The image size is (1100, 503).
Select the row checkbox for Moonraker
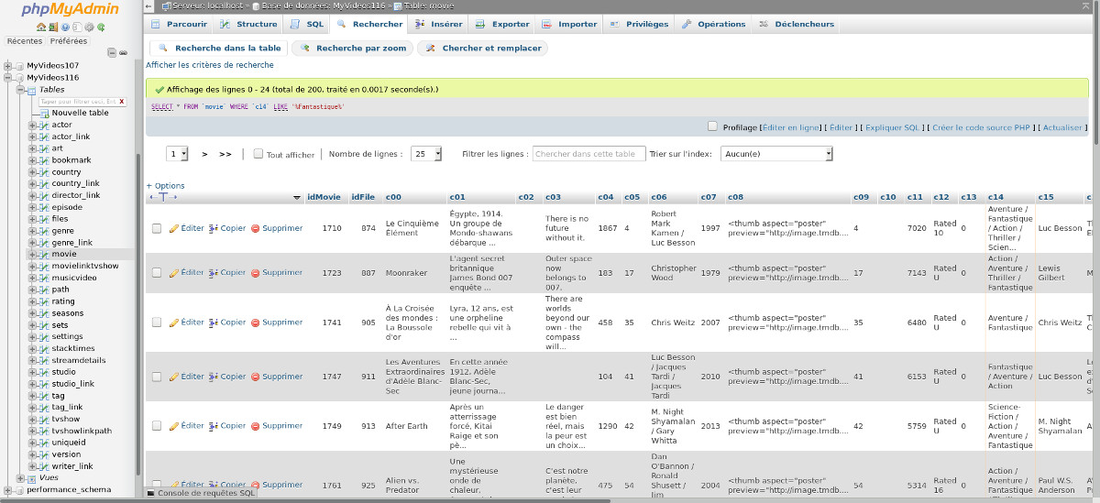[x=157, y=273]
